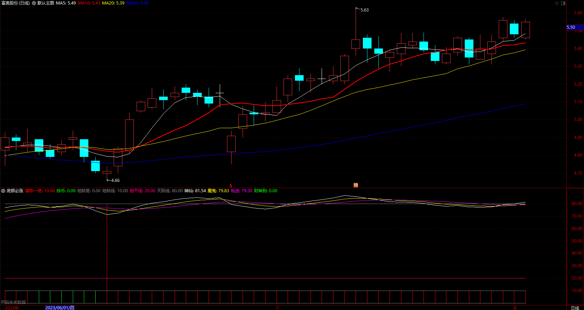Screen dimensions: 584x310
Task: Click the 堪称一绝: 10.00 value
Action: [x=40, y=191]
